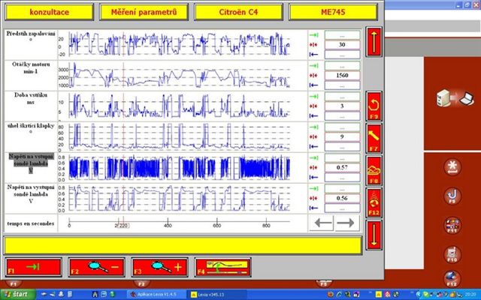Select highlighted Napětí na vstupní sondě lambda label

tap(30, 162)
